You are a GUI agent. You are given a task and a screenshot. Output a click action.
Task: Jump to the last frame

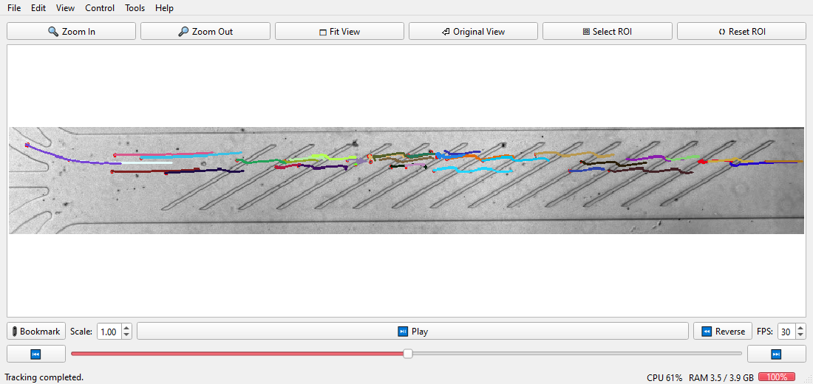click(776, 354)
